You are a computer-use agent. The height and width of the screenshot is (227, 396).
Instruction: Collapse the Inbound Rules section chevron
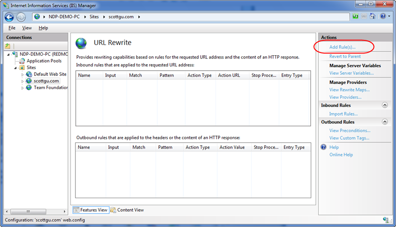[385, 105]
